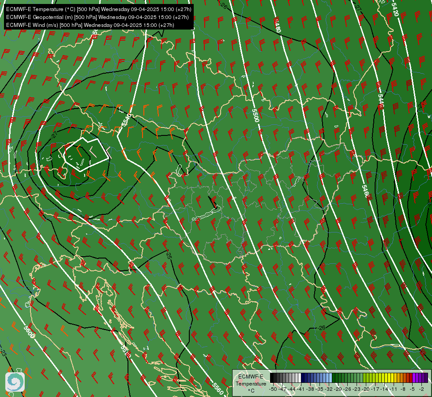Viewport: 432px width, 397px height.
Task: Click the 5420 geopotential contour label
Action: (x=395, y=9)
